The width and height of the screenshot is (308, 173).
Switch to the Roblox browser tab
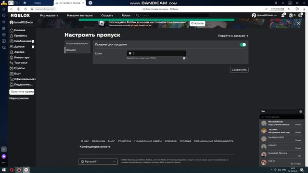tap(38, 3)
